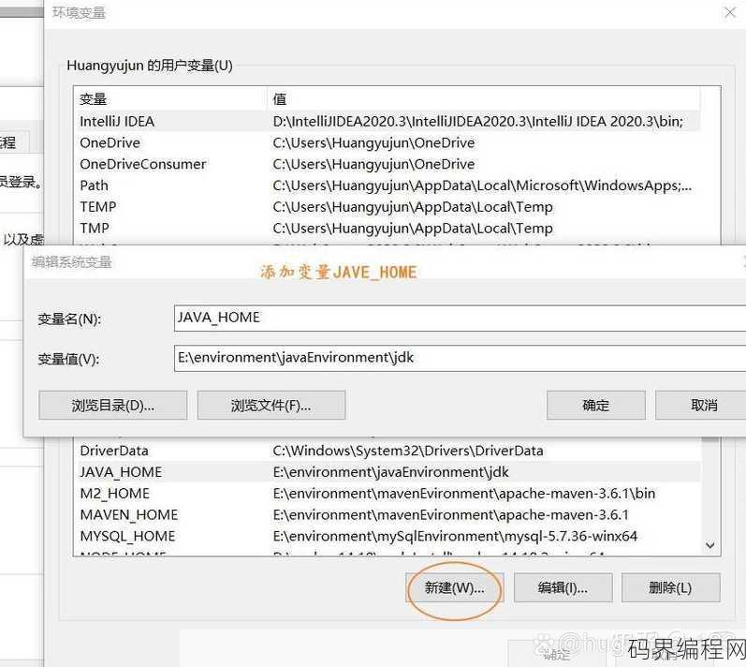Focus the 变量名 field containing JAVA_HOME
This screenshot has width=746, height=667.
pyautogui.click(x=461, y=318)
